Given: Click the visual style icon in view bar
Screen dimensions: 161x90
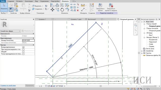Looking at the screenshot, I should pos(49,86).
